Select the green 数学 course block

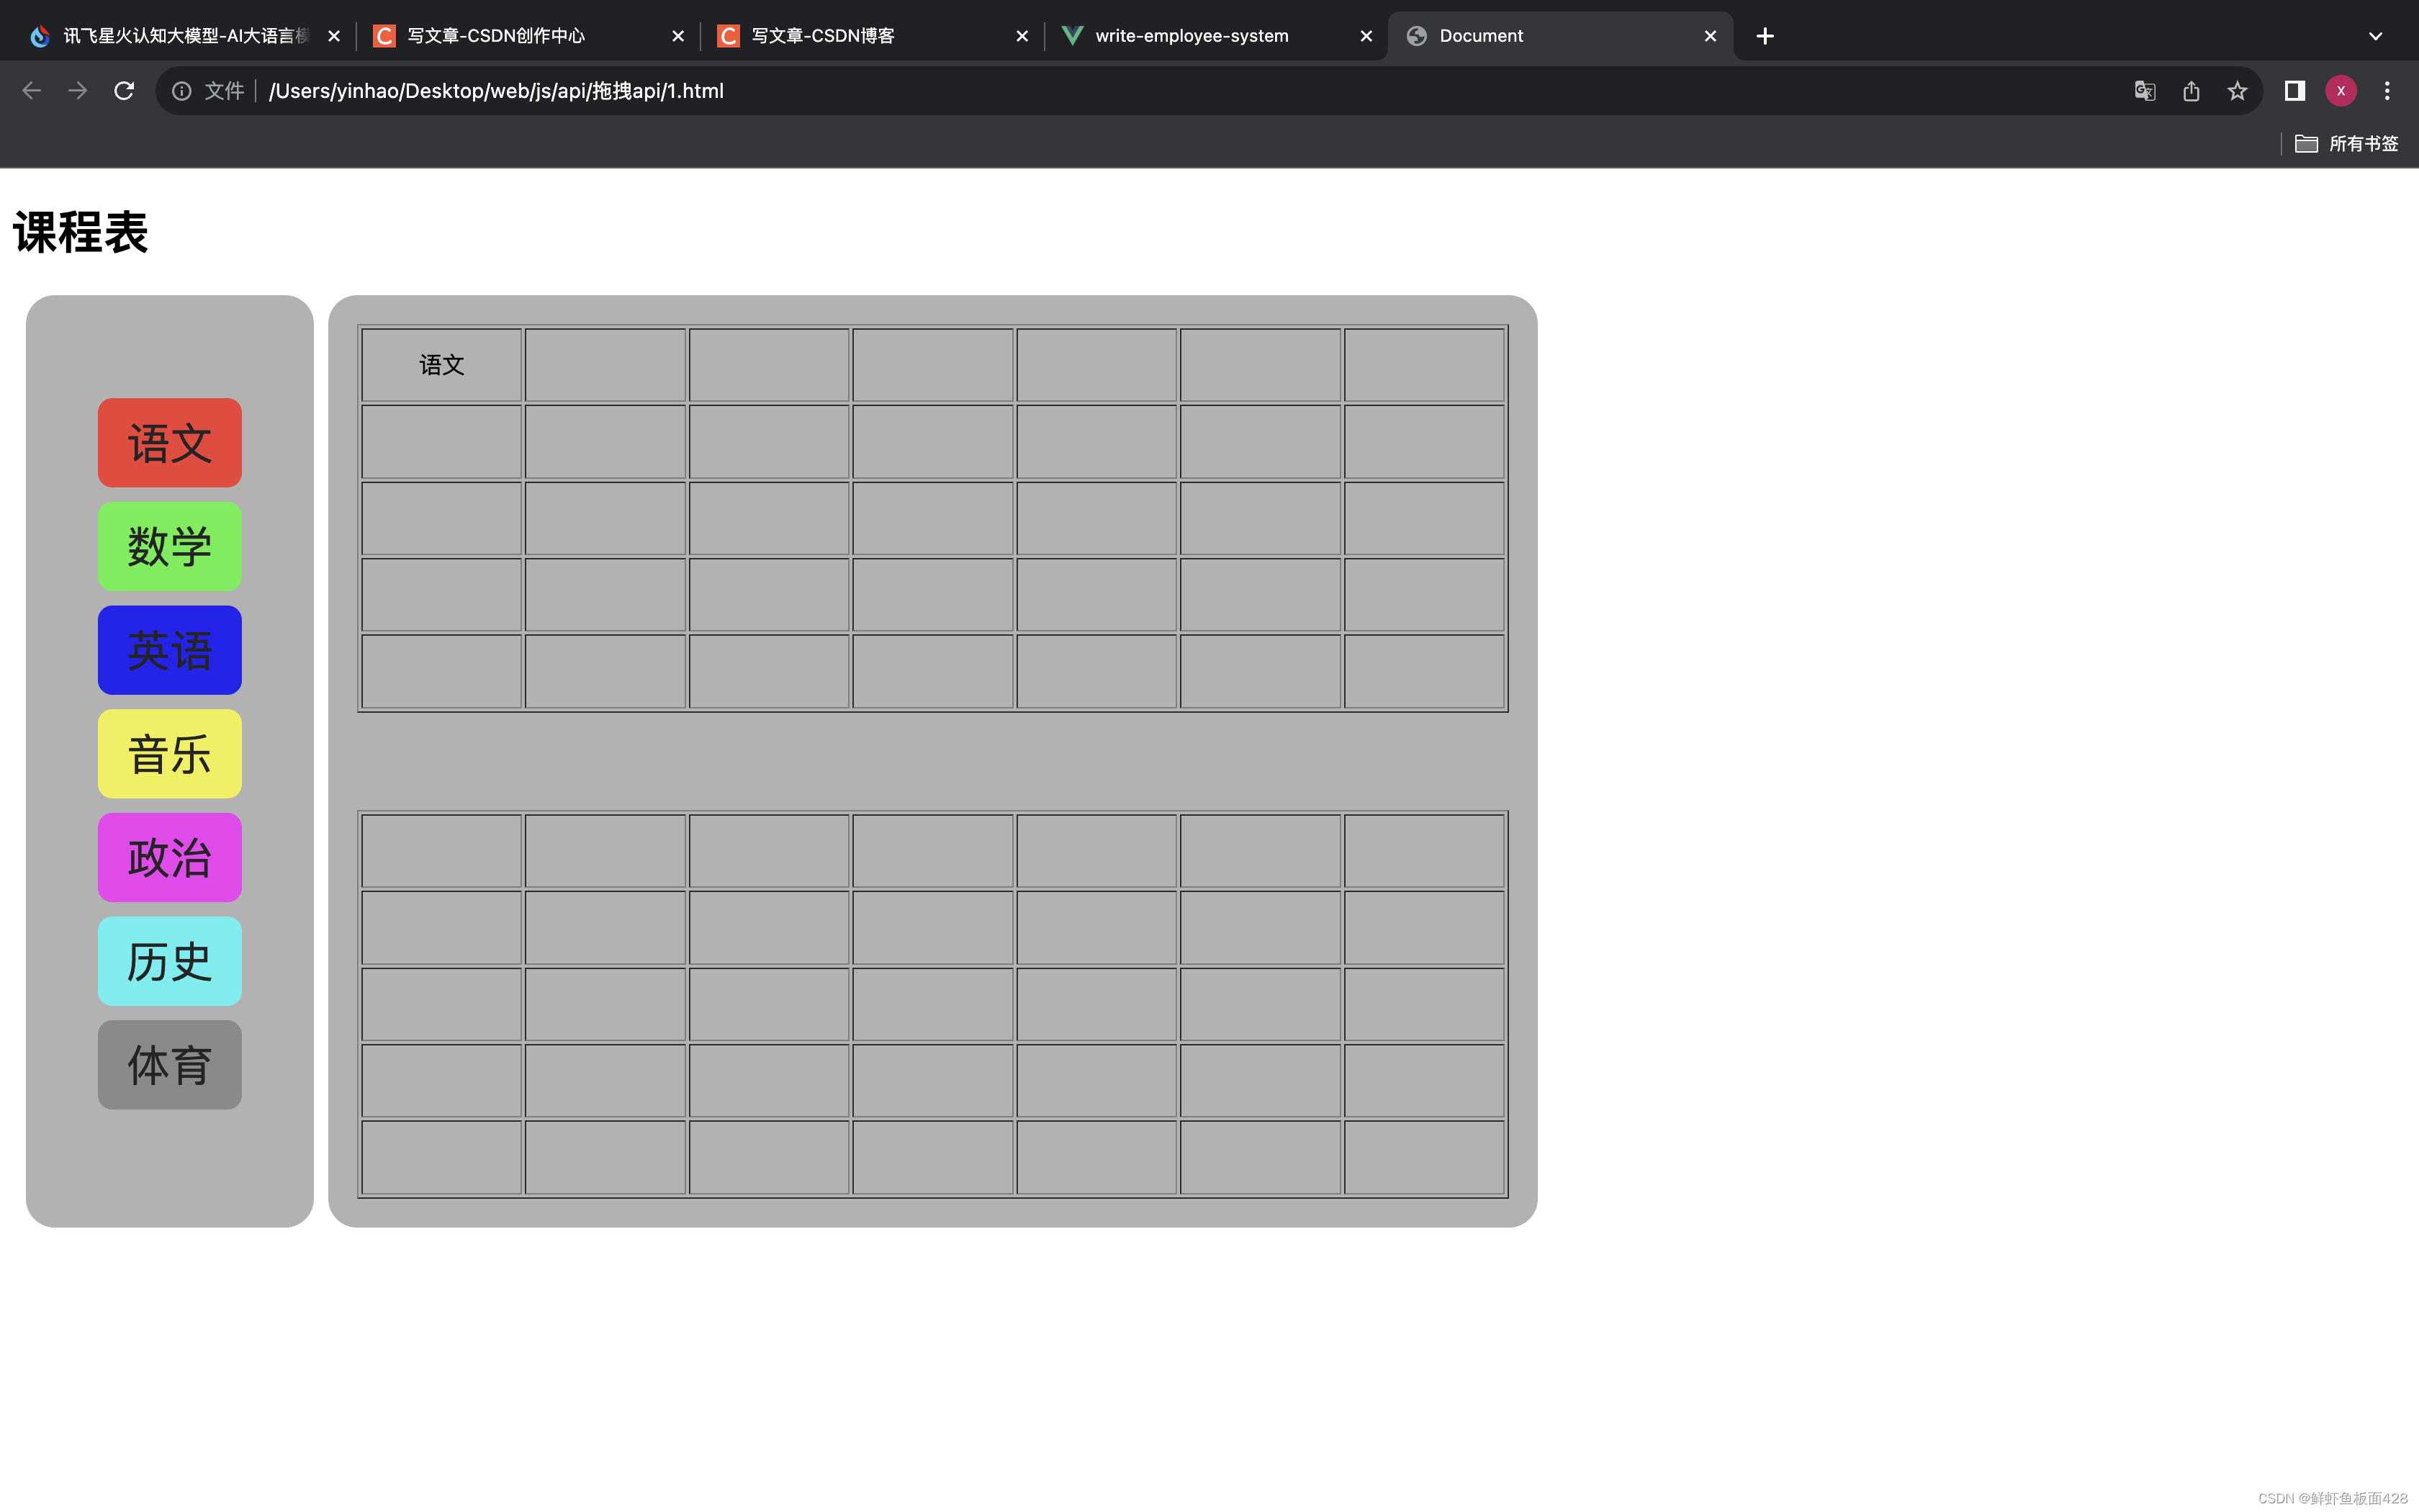(x=170, y=547)
